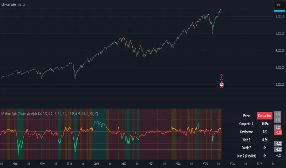Viewport: 286px width, 168px height.
Task: Click the 71% confidence value
Action: point(265,132)
